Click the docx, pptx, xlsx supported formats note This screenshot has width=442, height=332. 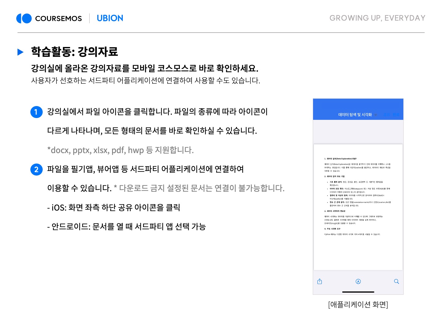(x=120, y=150)
